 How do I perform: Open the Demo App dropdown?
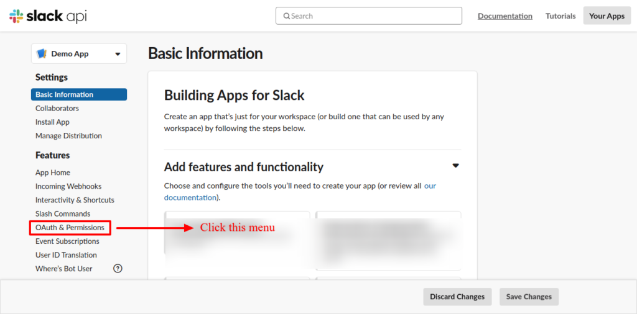click(118, 54)
